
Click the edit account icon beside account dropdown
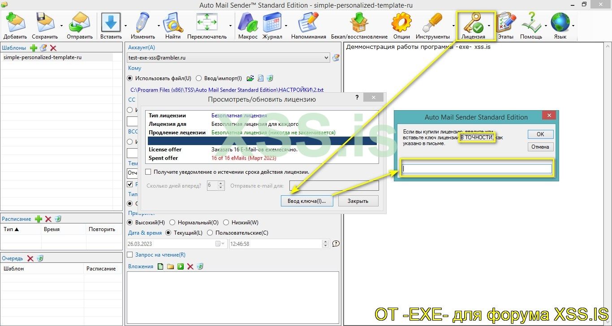click(x=336, y=57)
